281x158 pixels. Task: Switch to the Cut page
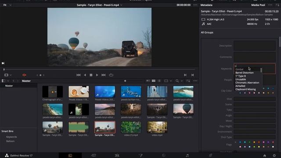click(x=94, y=155)
